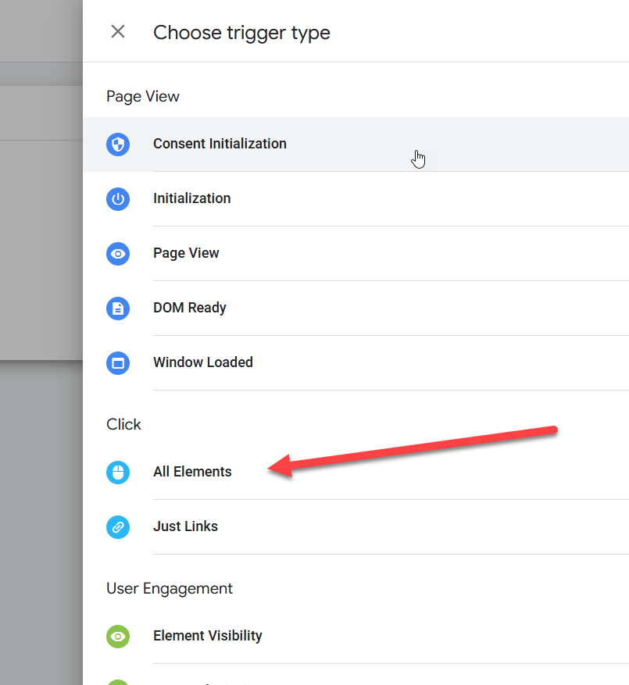Click the All Elements mouse icon
The image size is (629, 685).
[x=118, y=472]
